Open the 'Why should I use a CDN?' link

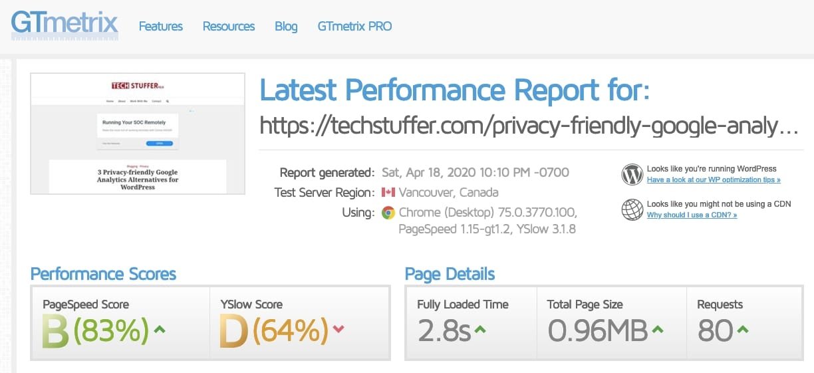(692, 215)
